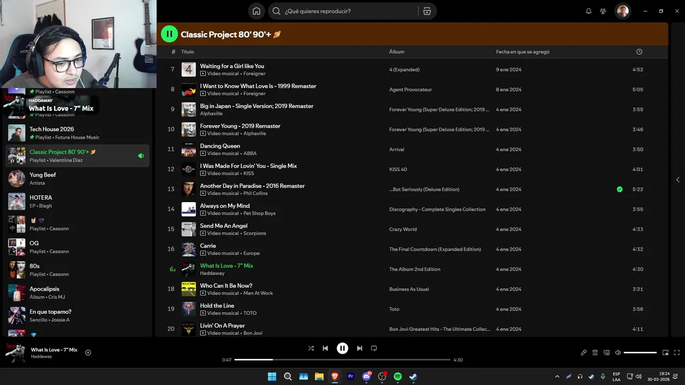Select Classic Project 80' 90'+ in the library
Image resolution: width=685 pixels, height=385 pixels.
(x=78, y=156)
